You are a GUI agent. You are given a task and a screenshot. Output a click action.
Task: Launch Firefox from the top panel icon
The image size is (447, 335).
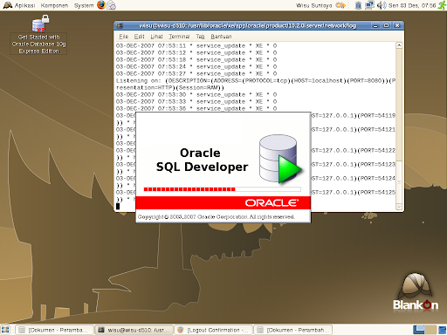[101, 5]
